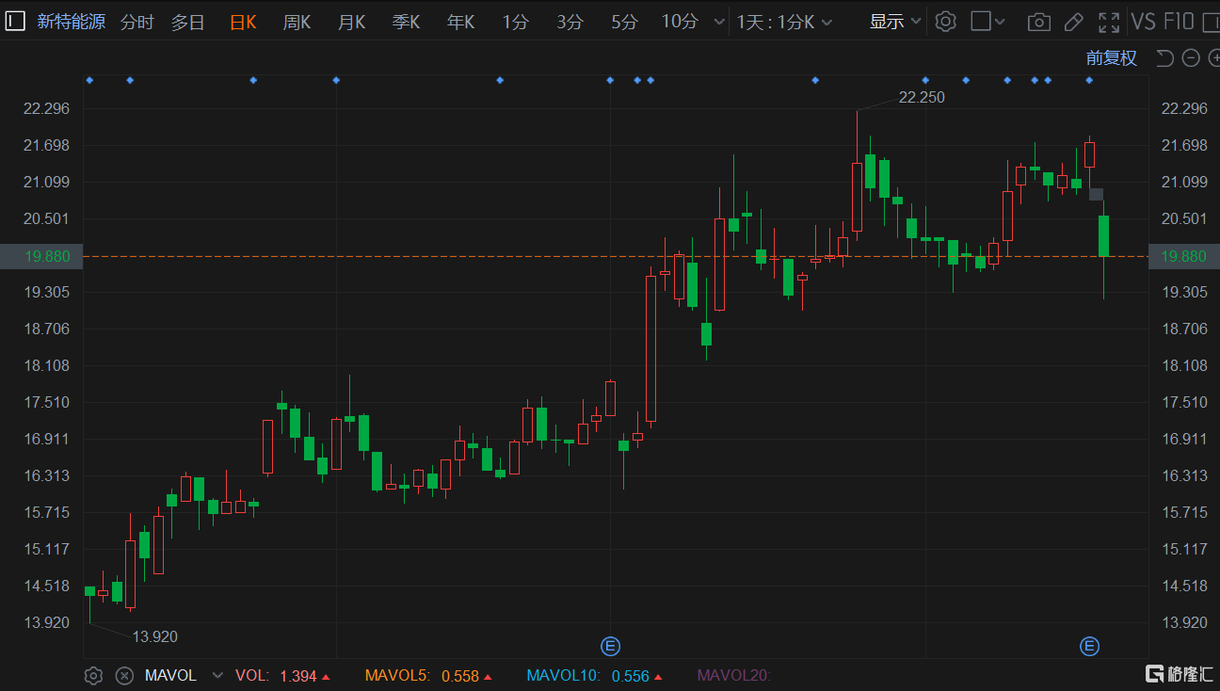Activate the pencil drawing tool
This screenshot has height=691, width=1220.
[1073, 22]
